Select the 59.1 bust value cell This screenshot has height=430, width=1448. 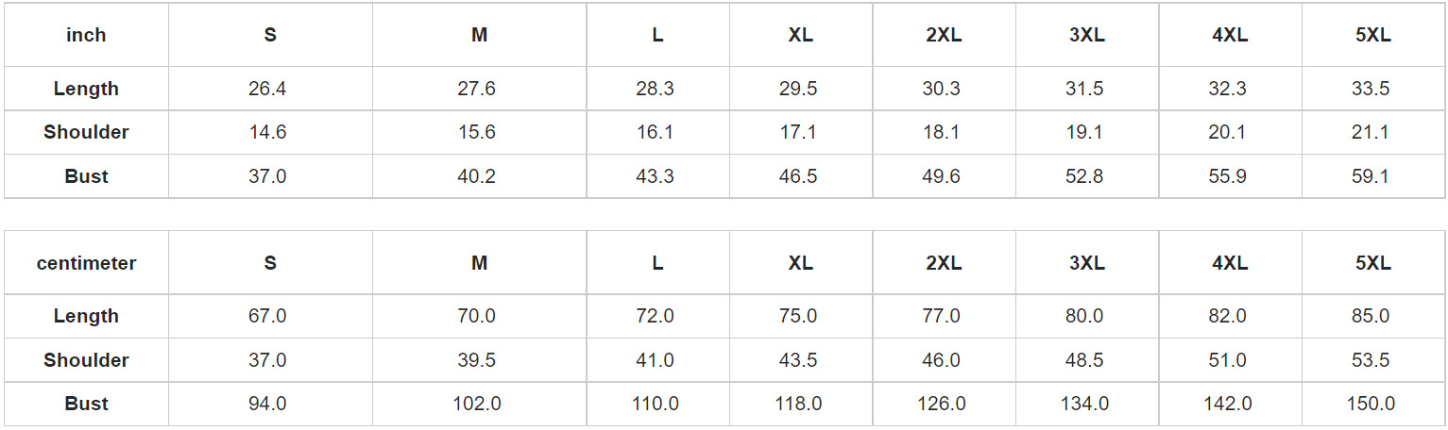tap(1370, 176)
